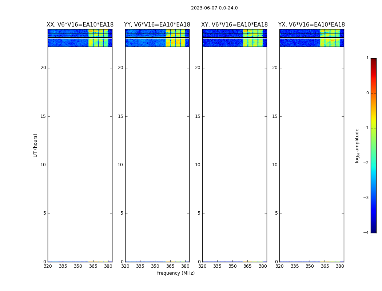Click the XX panel y-axis tick label 20

pyautogui.click(x=43, y=68)
